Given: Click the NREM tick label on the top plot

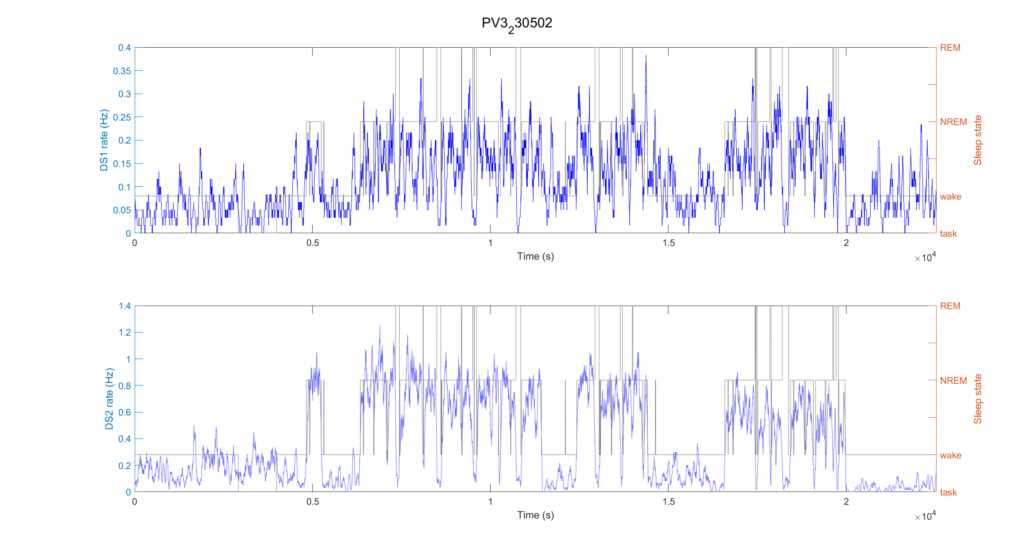Looking at the screenshot, I should [x=953, y=122].
